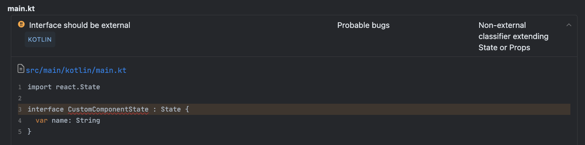The image size is (585, 145).
Task: Click highlighted line number 3
Action: pyautogui.click(x=20, y=110)
